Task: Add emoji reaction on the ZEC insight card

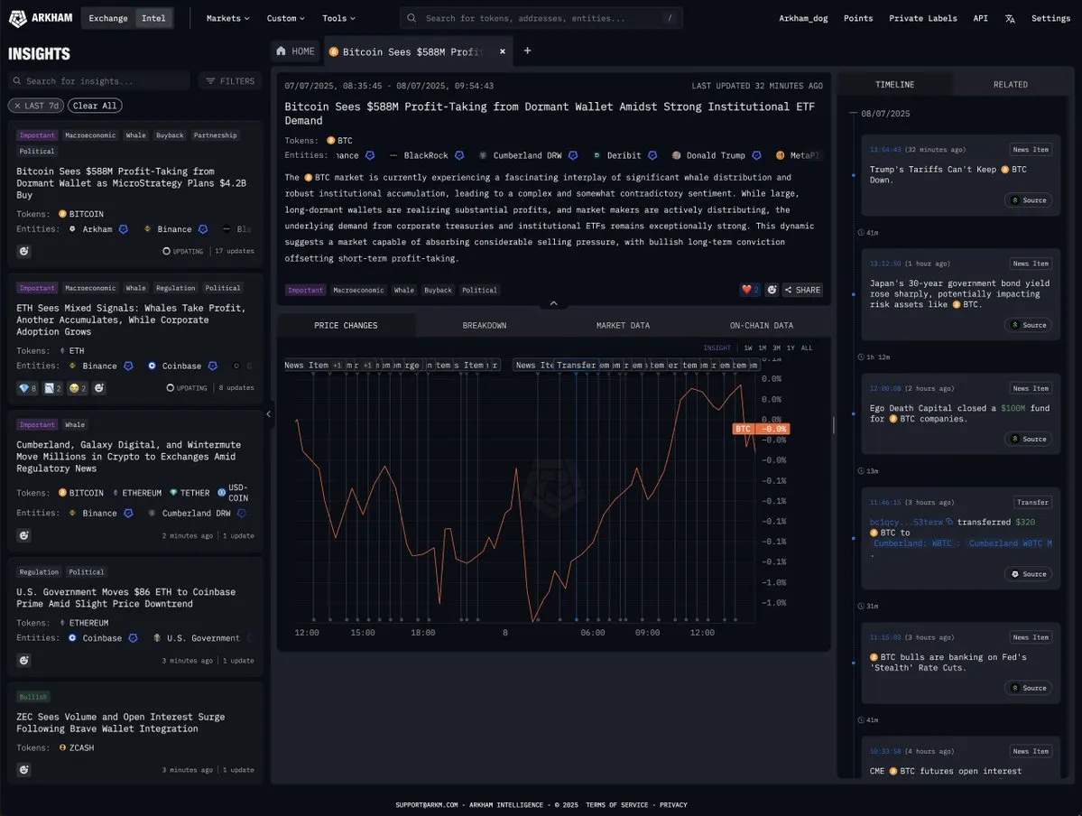Action: 24,770
